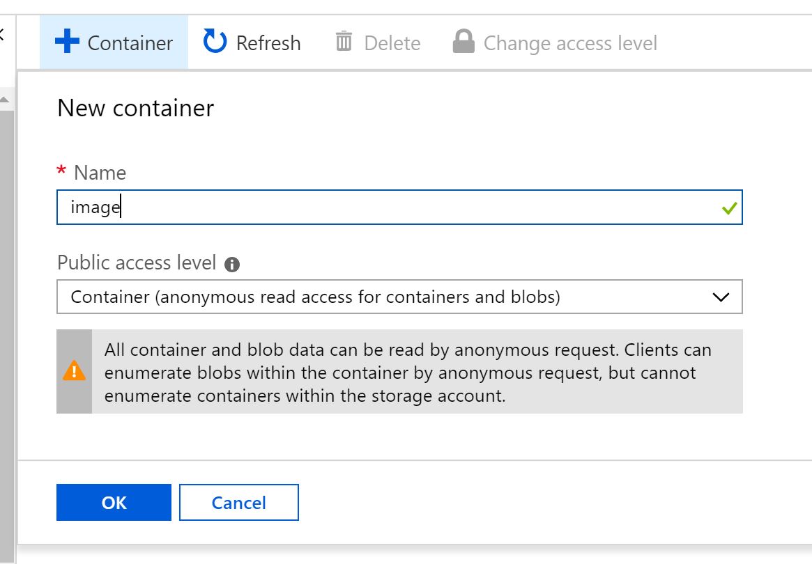This screenshot has width=812, height=564.
Task: Expand the dropdown chevron arrow
Action: (x=721, y=297)
